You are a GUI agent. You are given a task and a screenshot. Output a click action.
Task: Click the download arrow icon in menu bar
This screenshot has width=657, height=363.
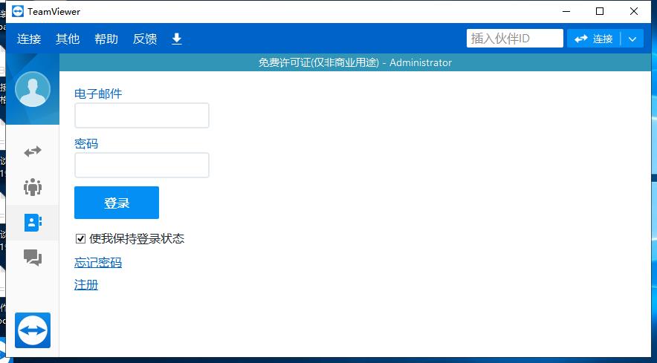click(177, 39)
